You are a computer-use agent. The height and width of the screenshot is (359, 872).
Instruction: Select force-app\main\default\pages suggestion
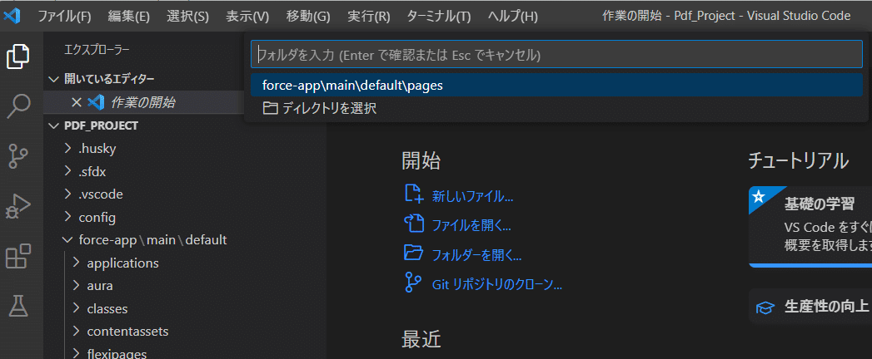point(556,86)
